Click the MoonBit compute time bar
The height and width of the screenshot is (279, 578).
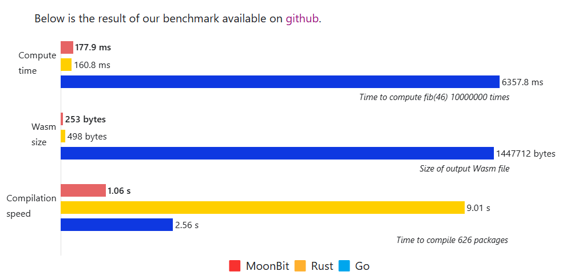[67, 47]
